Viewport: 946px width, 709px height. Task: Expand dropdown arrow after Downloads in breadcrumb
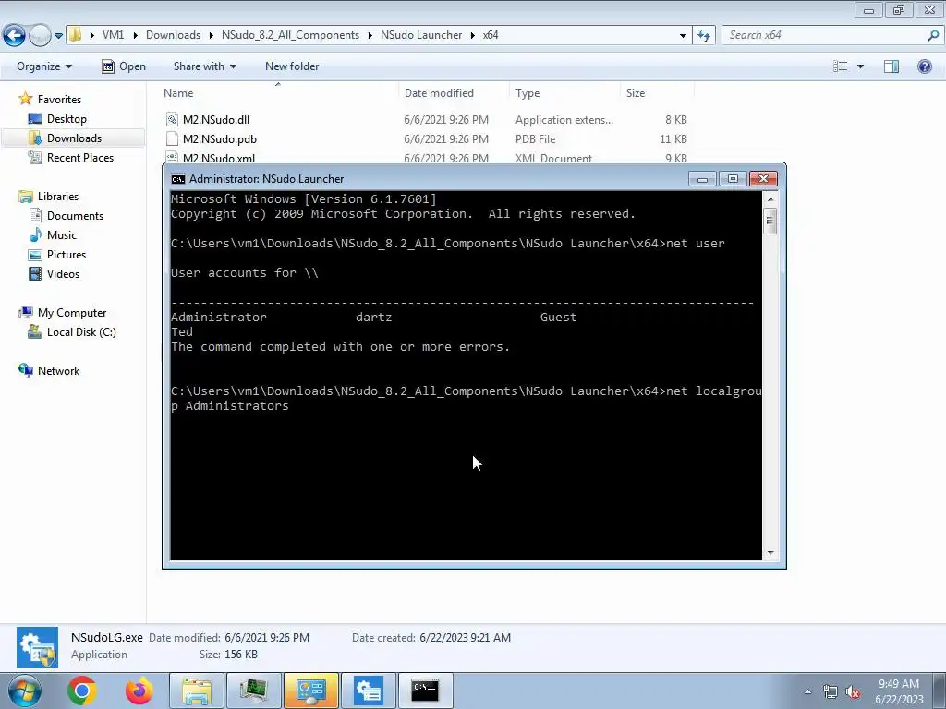click(211, 36)
